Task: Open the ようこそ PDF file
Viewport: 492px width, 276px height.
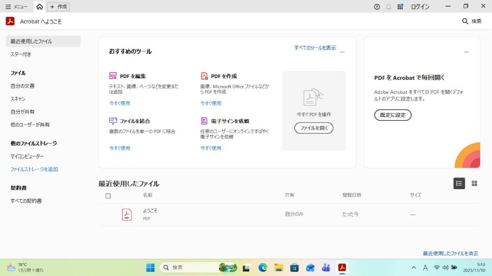Action: (150, 211)
